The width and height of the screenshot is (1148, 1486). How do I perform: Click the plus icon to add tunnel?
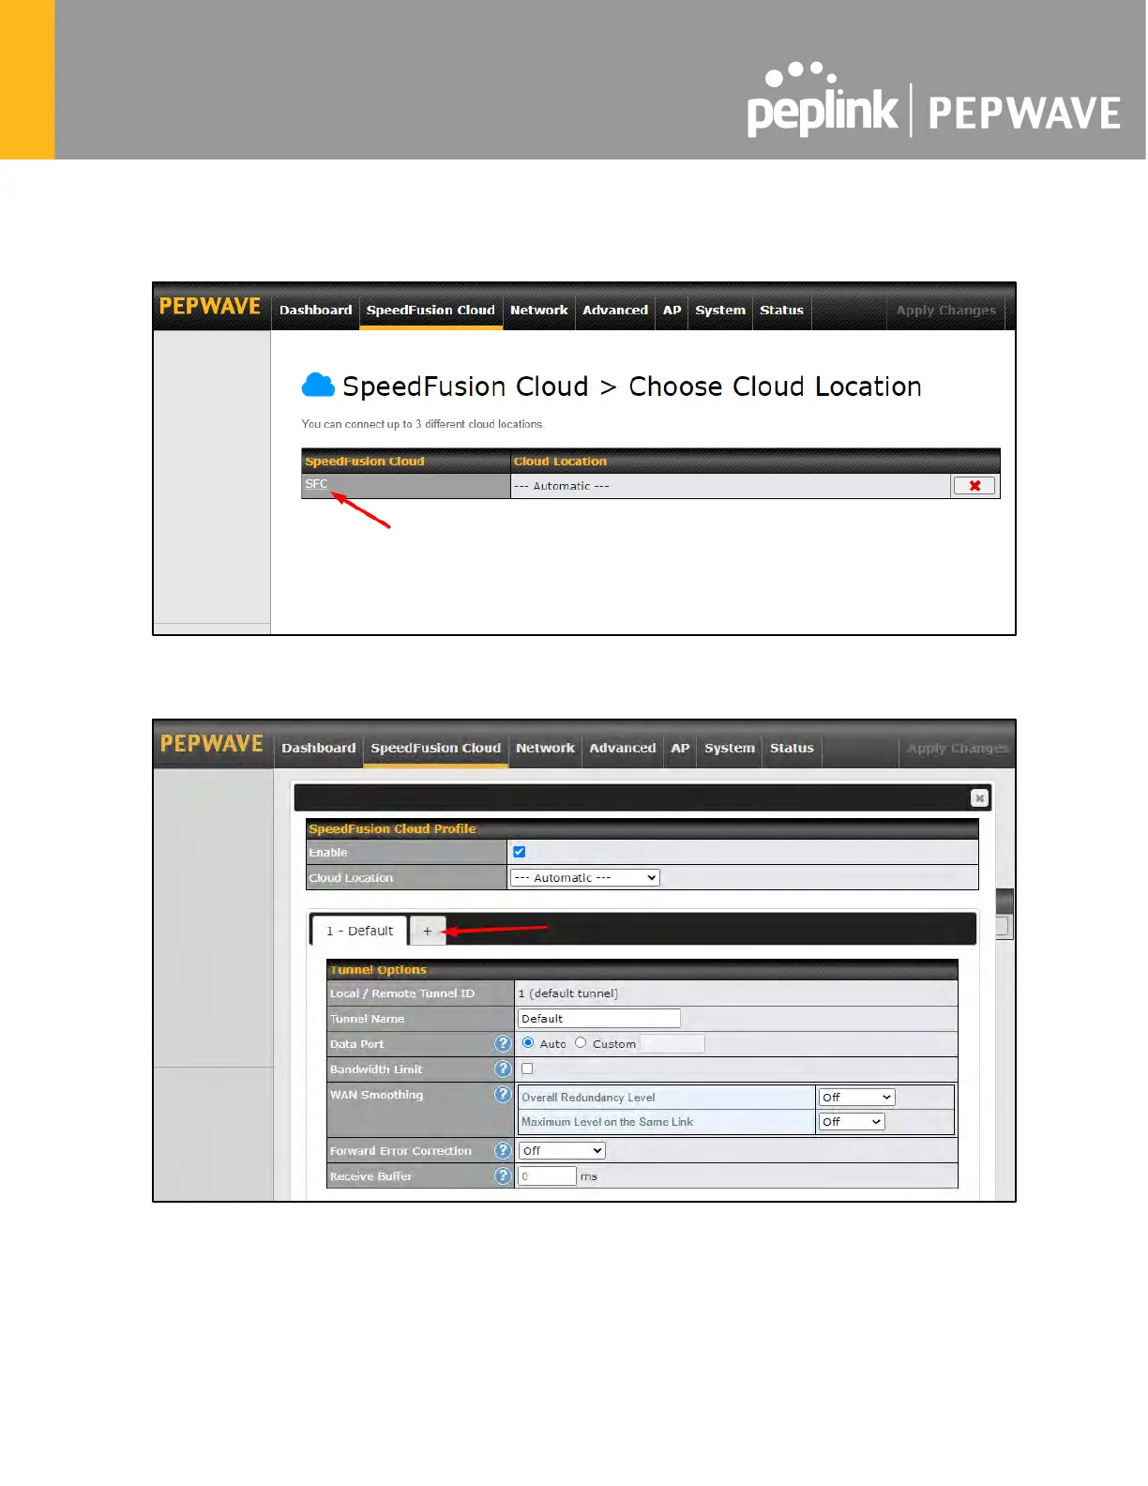tap(427, 931)
